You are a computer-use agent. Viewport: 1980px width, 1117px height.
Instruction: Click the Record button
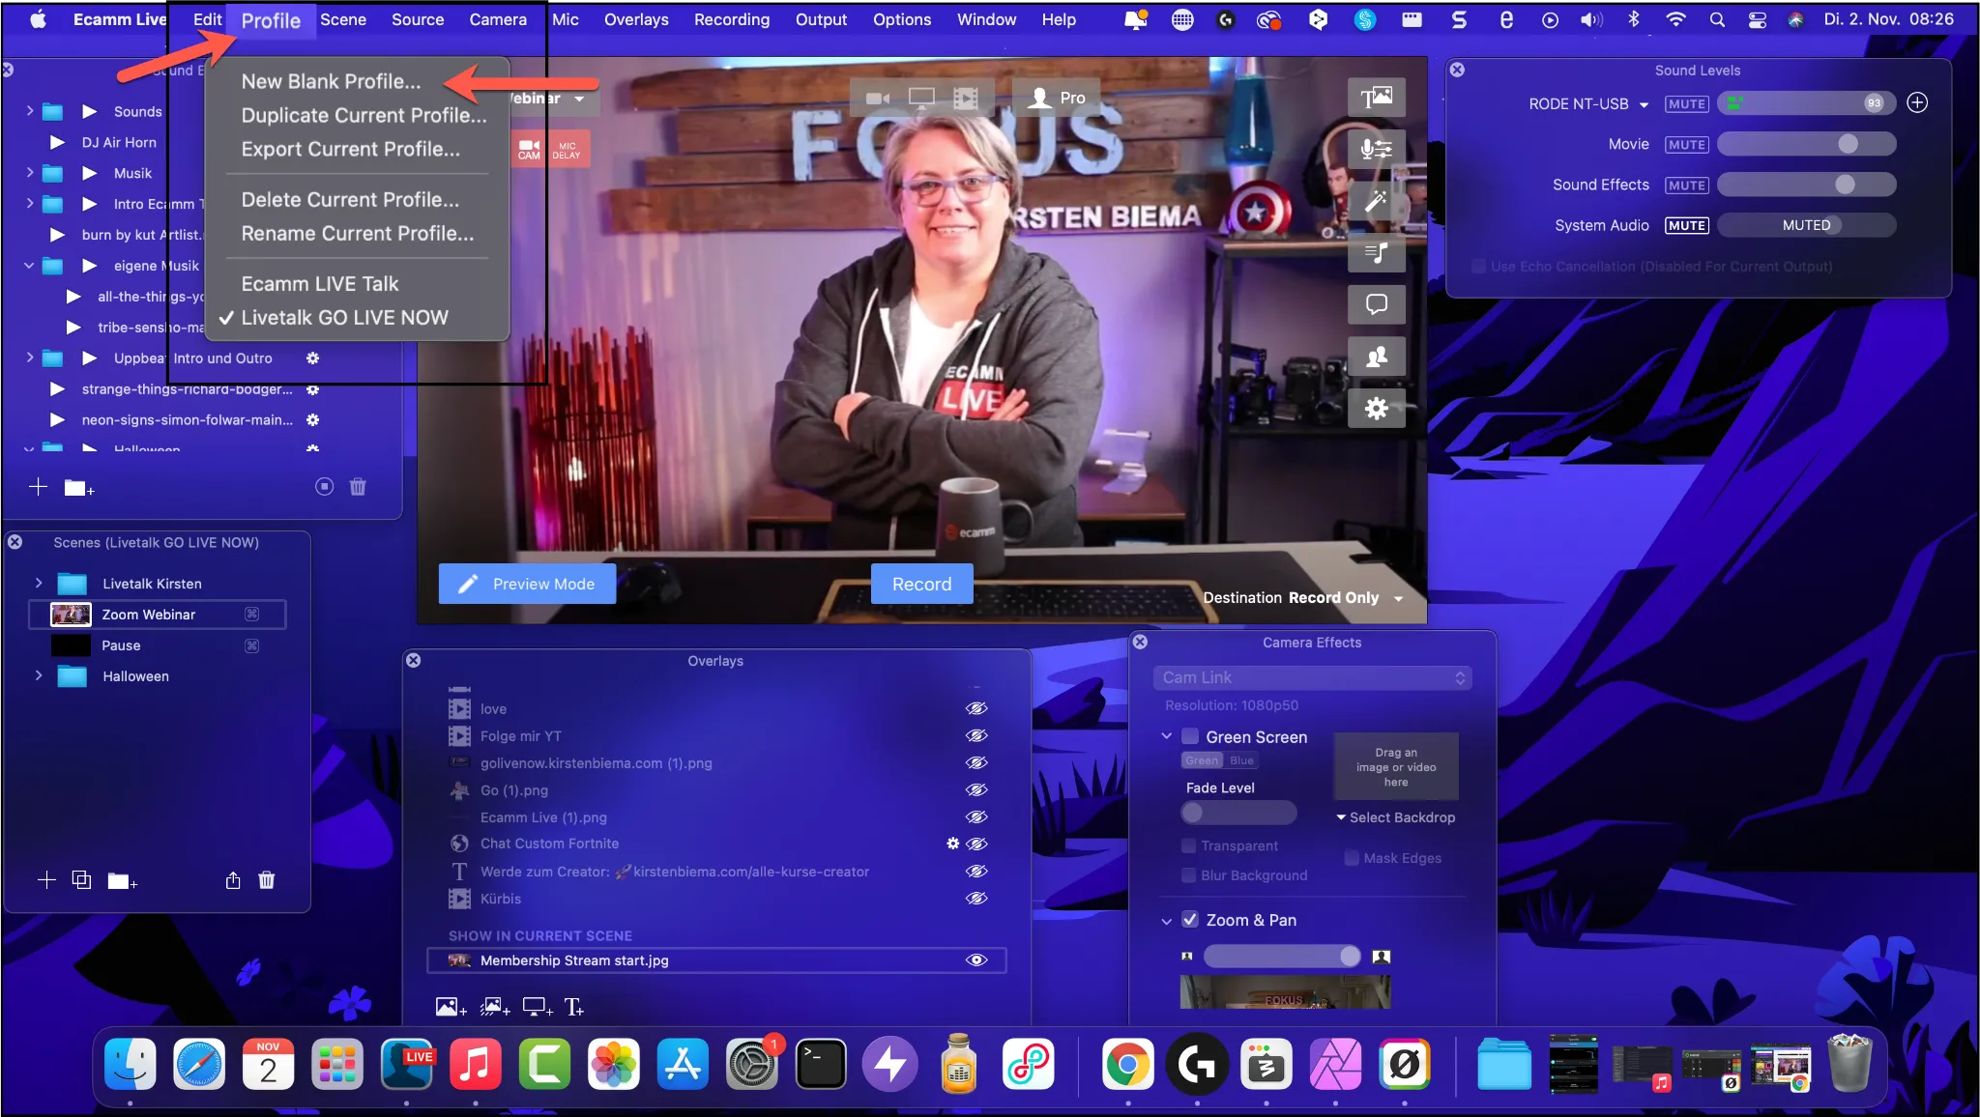coord(921,584)
